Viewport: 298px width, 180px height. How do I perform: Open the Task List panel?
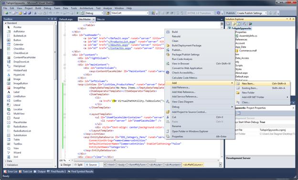coord(25,171)
